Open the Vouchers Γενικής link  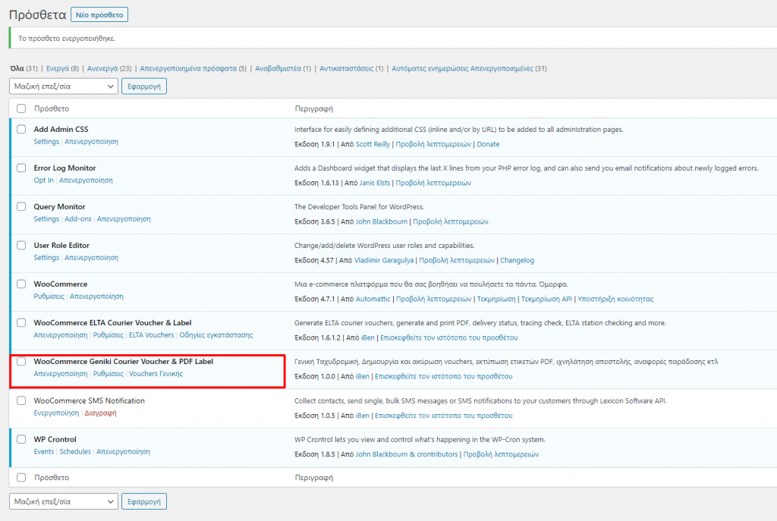coord(156,373)
